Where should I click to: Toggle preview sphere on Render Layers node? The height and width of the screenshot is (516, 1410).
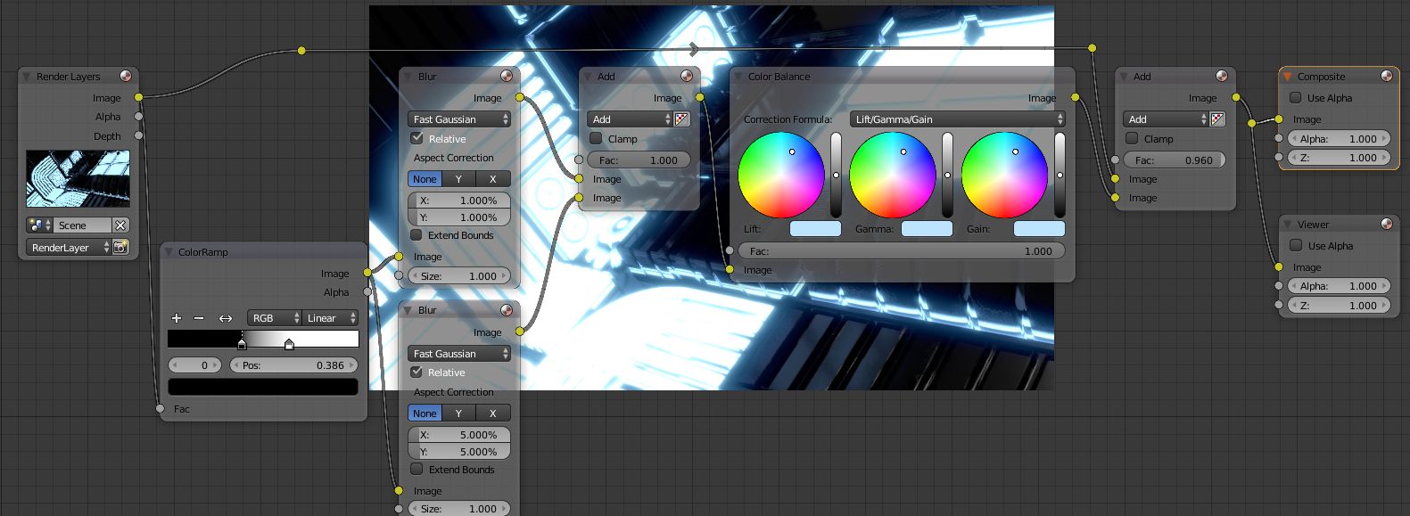(126, 77)
